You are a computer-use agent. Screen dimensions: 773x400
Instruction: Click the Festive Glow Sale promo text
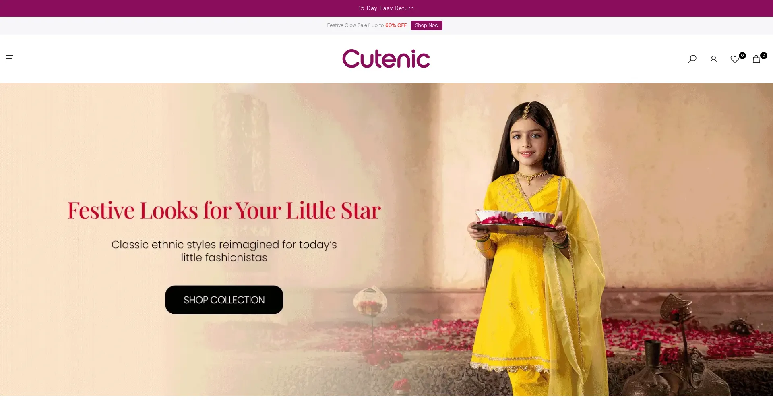(347, 25)
